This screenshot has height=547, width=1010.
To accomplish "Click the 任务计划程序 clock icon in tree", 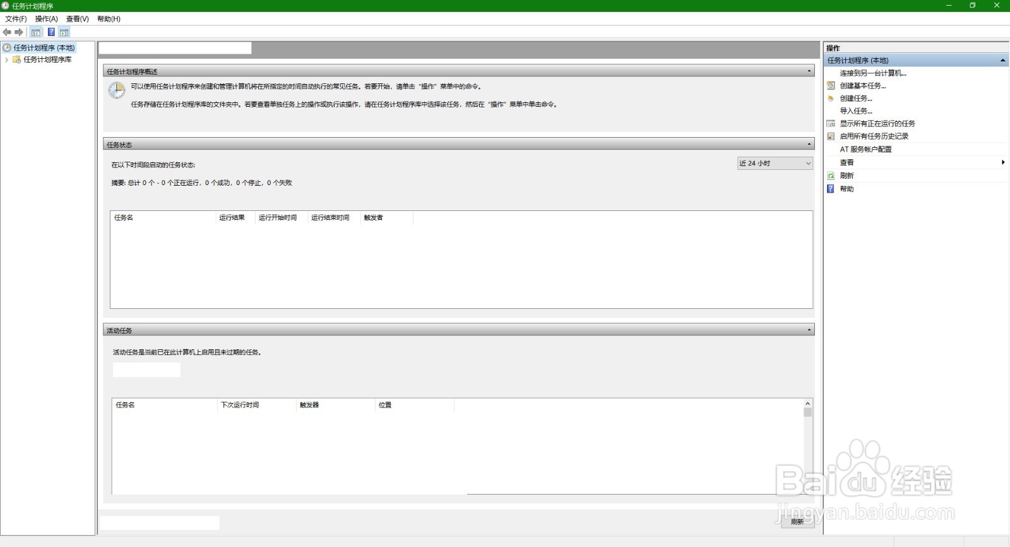I will tap(7, 47).
